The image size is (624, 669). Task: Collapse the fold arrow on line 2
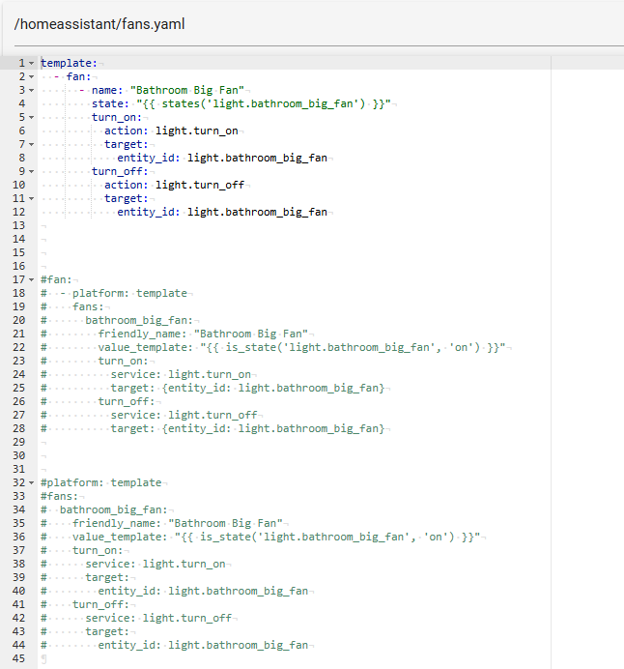click(32, 76)
